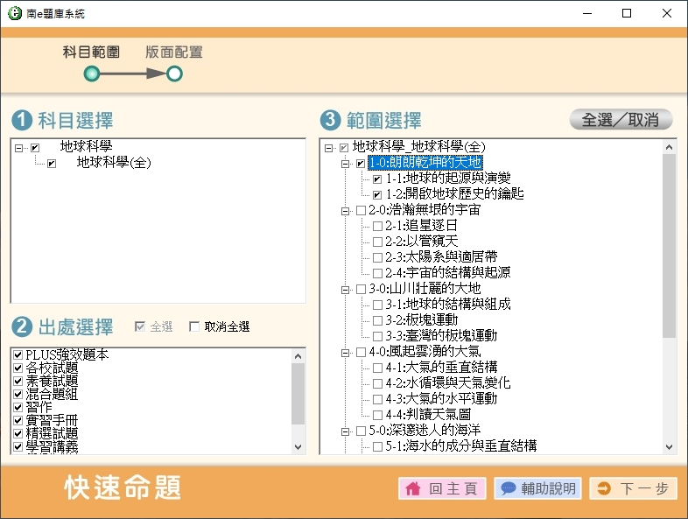Collapse the 2-0:浩瀚無垠的宇宙 chapter
The image size is (688, 519).
pos(346,211)
